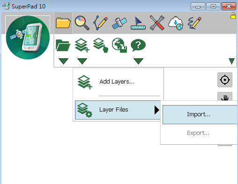Select Import... in the submenu
This screenshot has height=184, width=238.
coord(200,114)
